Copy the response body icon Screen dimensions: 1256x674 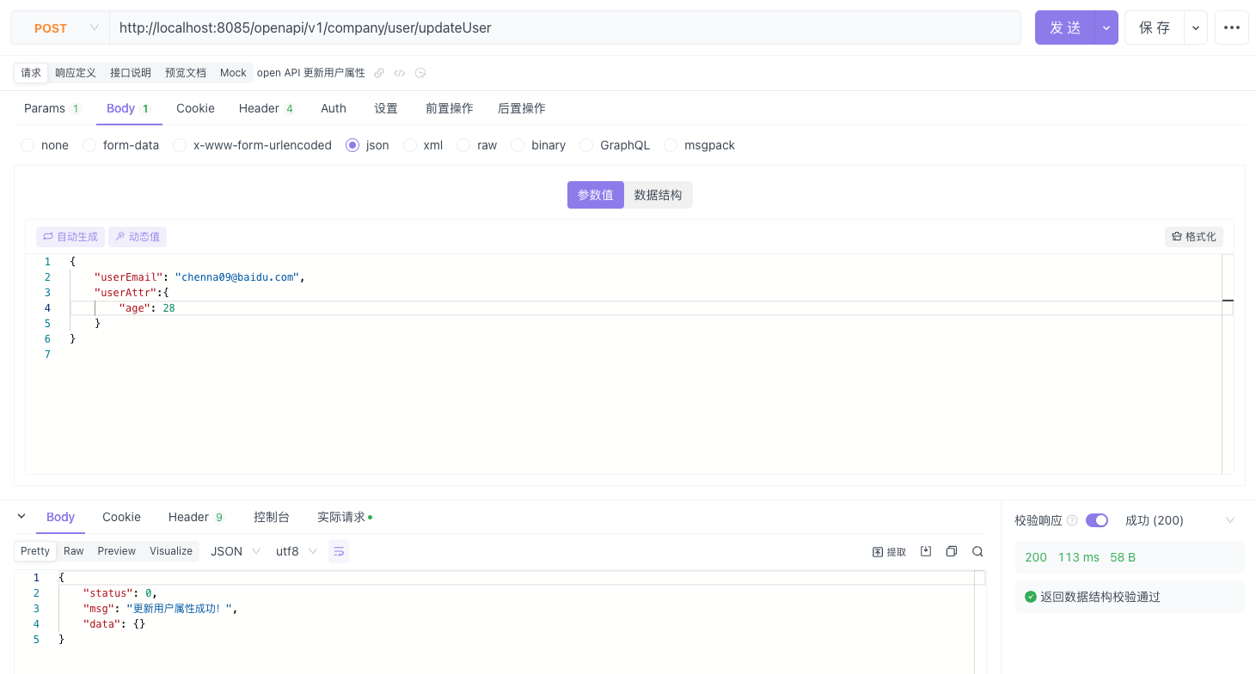[x=952, y=551]
